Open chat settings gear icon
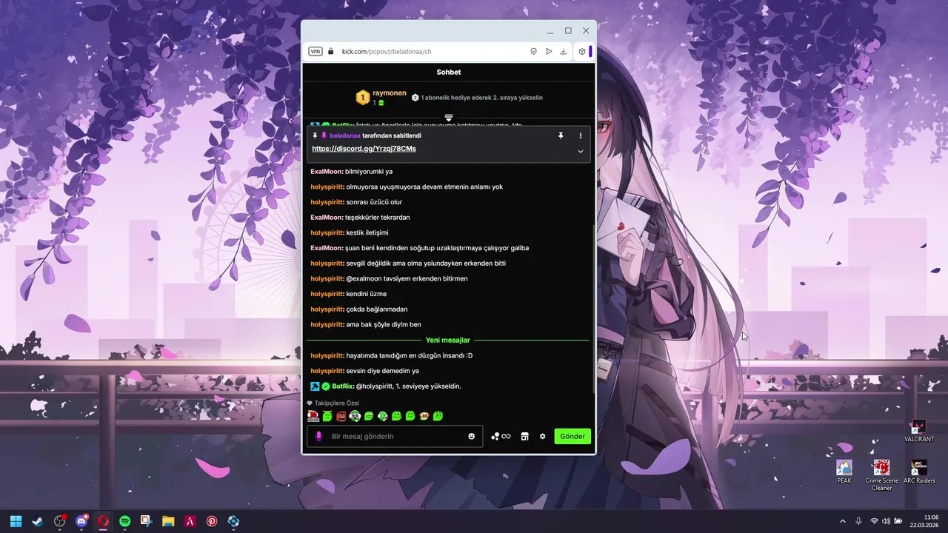Viewport: 948px width, 533px height. point(542,436)
